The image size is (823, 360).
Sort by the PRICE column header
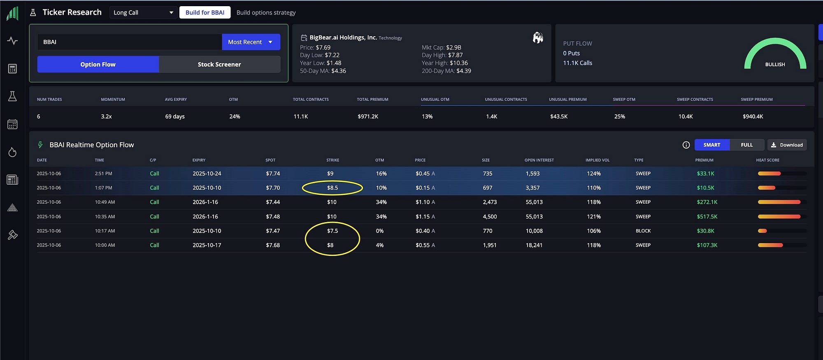[420, 160]
